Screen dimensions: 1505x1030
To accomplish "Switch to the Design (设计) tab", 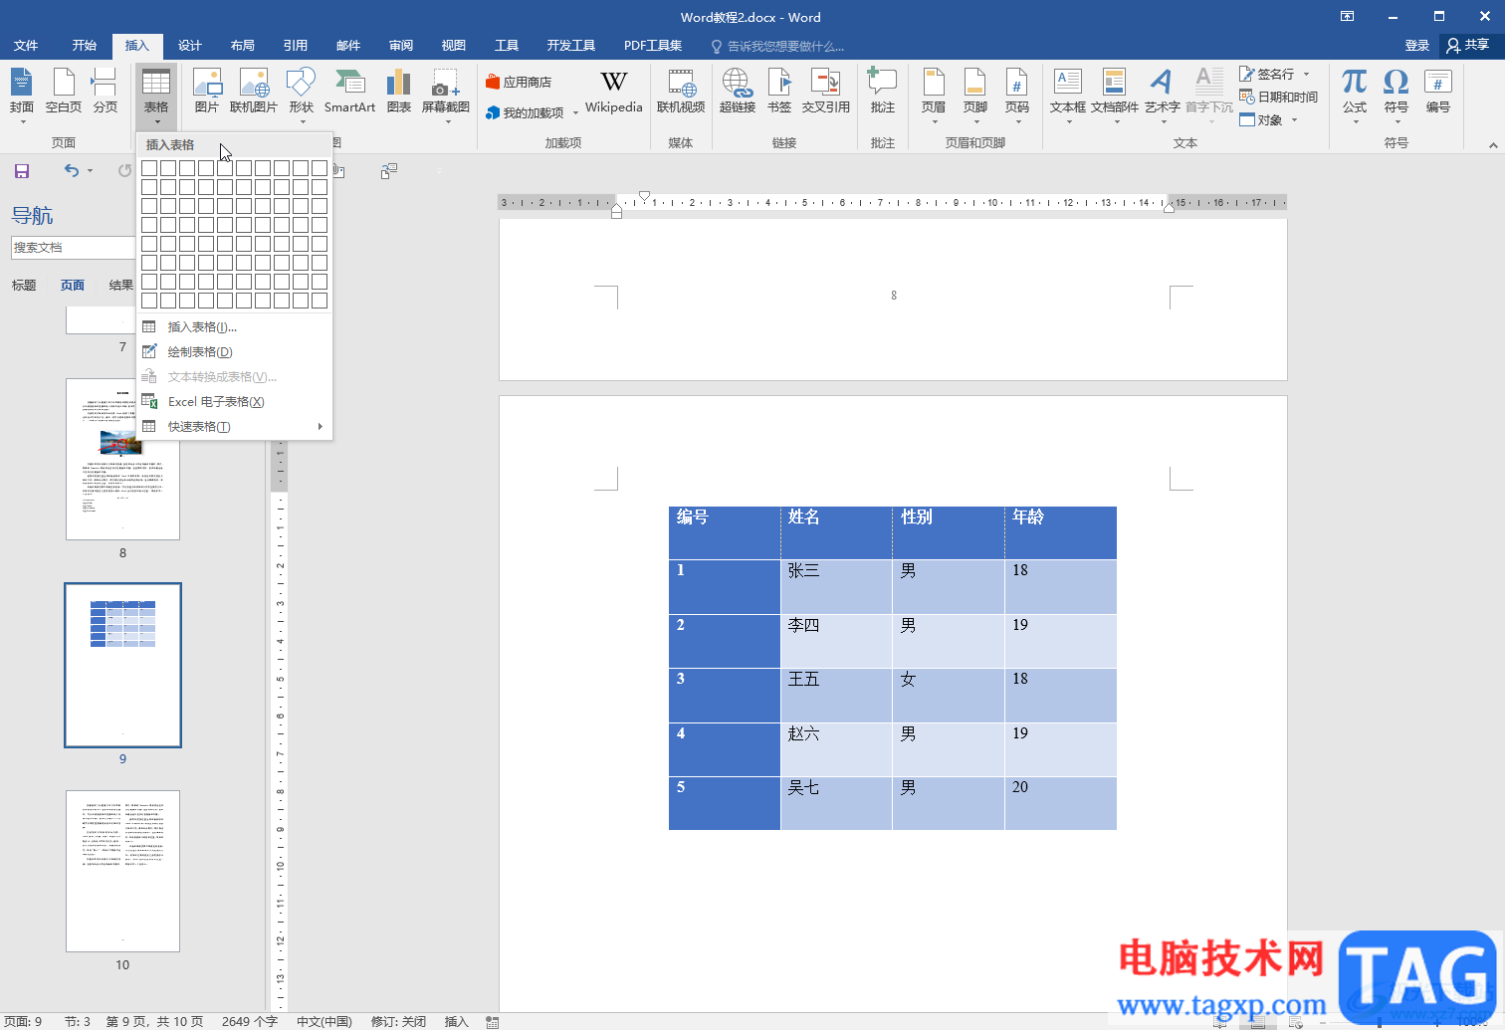I will point(190,46).
